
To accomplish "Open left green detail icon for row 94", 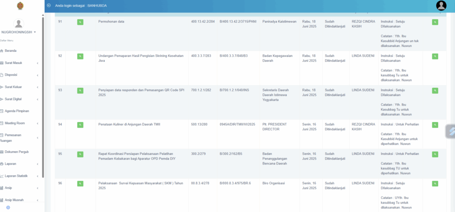I will click(80, 125).
